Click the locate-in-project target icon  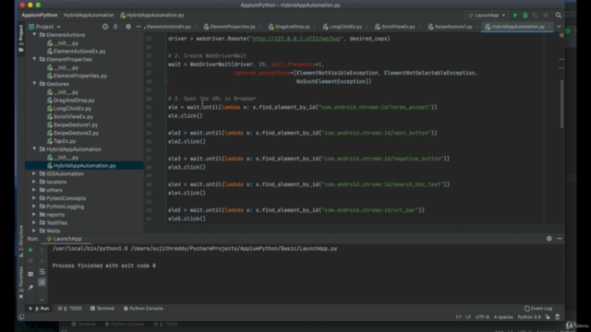(105, 27)
